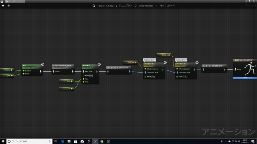257x144 pixels.
Task: Select the Pitch variable node
Action: pyautogui.click(x=66, y=81)
